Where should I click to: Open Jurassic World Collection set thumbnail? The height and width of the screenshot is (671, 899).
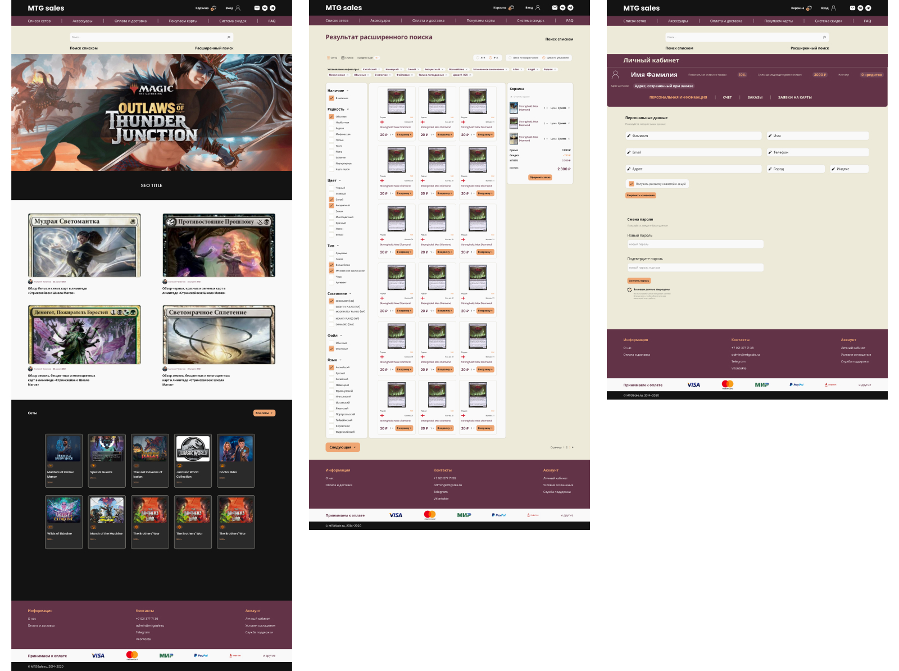coord(193,448)
